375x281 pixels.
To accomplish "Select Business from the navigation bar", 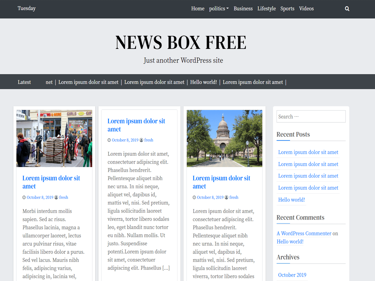I will [x=243, y=8].
